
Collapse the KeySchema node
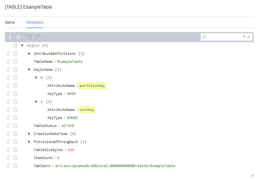click(29, 70)
